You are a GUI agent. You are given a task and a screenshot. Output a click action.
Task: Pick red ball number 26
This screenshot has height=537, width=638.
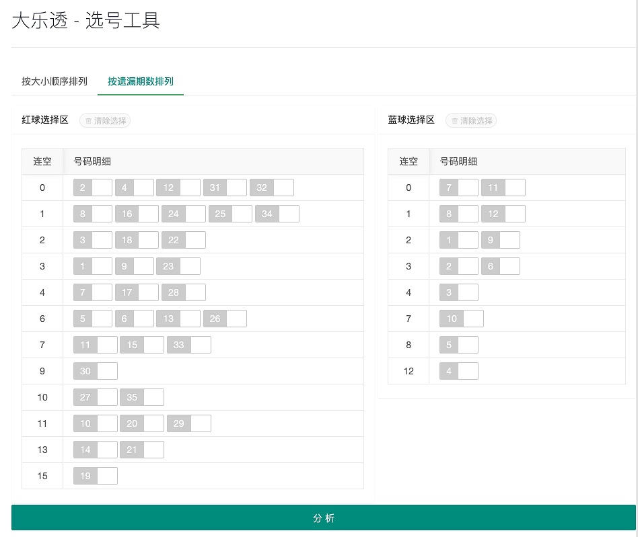225,319
